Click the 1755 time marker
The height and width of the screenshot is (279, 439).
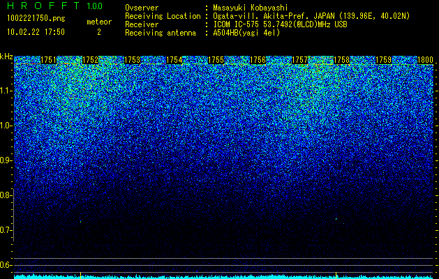click(216, 60)
